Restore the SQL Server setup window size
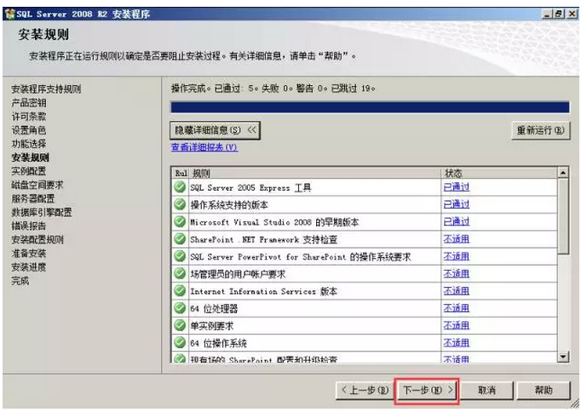587x412 pixels. pyautogui.click(x=559, y=14)
